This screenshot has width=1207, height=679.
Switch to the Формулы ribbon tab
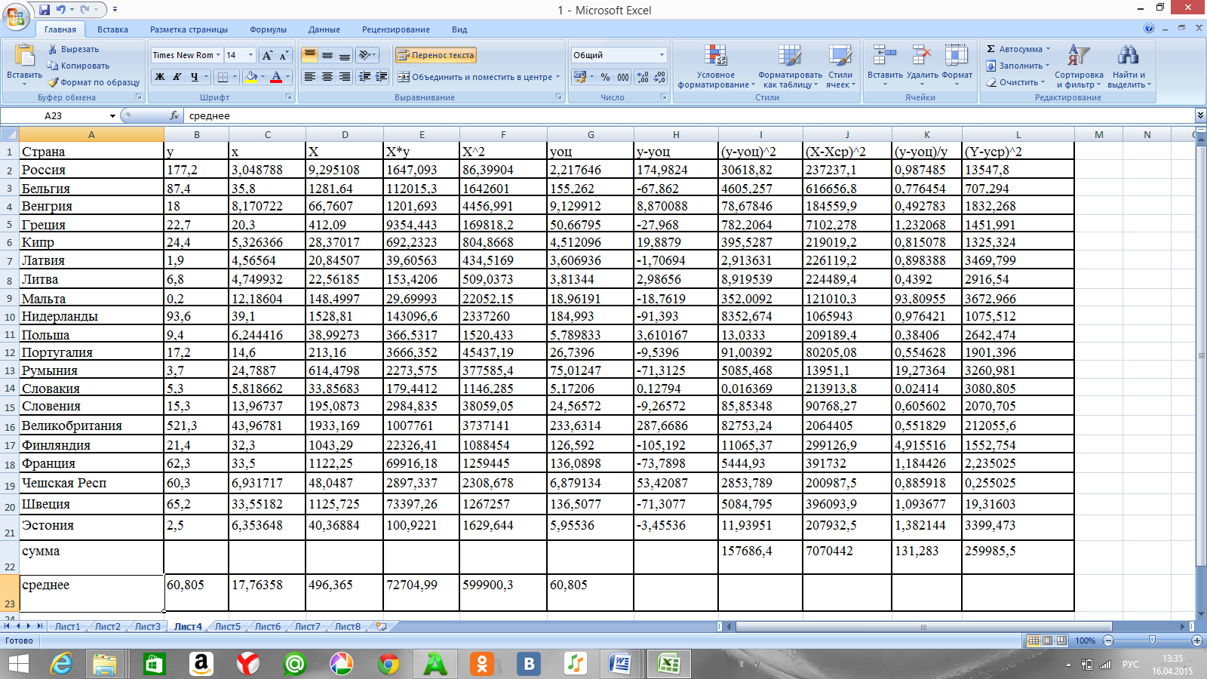268,29
